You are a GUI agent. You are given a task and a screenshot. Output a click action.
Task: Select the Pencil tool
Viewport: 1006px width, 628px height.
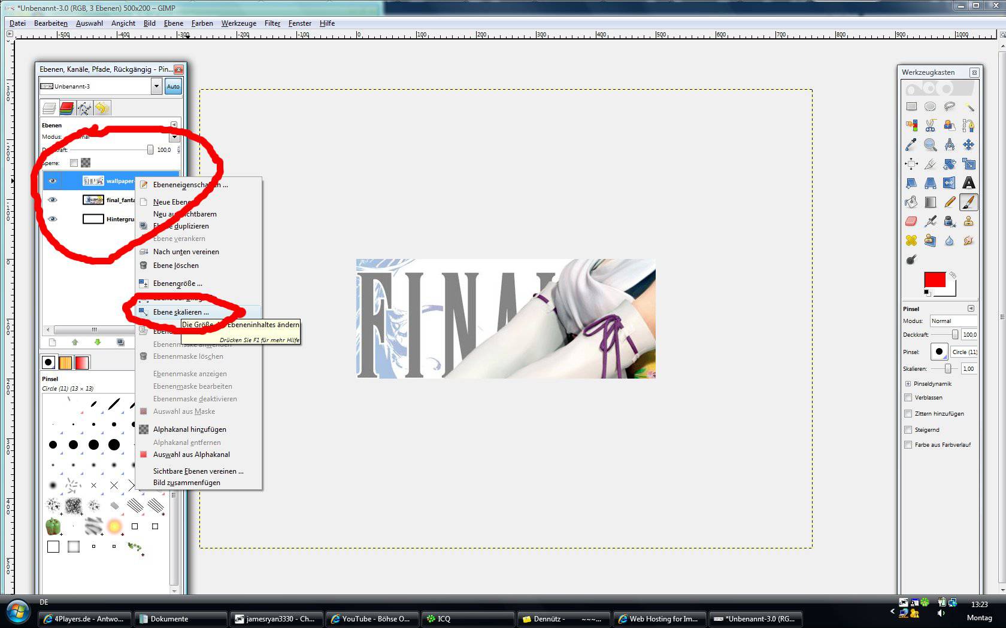[950, 202]
